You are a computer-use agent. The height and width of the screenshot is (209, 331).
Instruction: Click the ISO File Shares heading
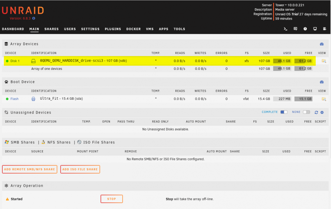pyautogui.click(x=99, y=142)
